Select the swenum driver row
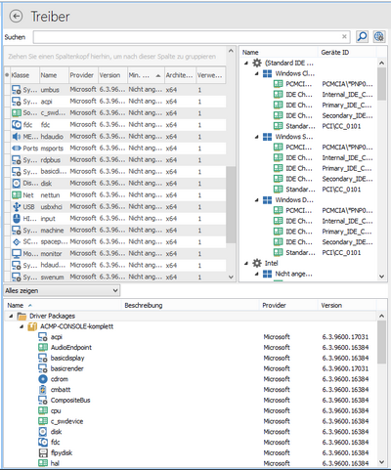391x470 pixels. coord(115,277)
